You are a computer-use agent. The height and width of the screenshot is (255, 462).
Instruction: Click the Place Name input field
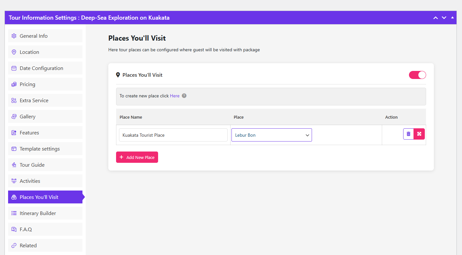[x=173, y=135]
